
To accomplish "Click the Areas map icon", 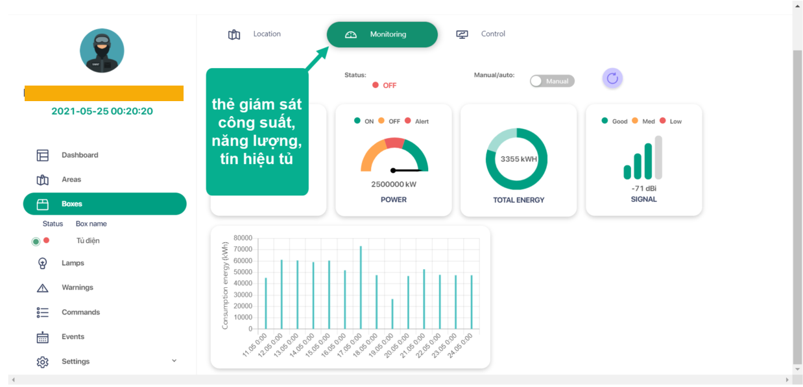I will tap(43, 180).
